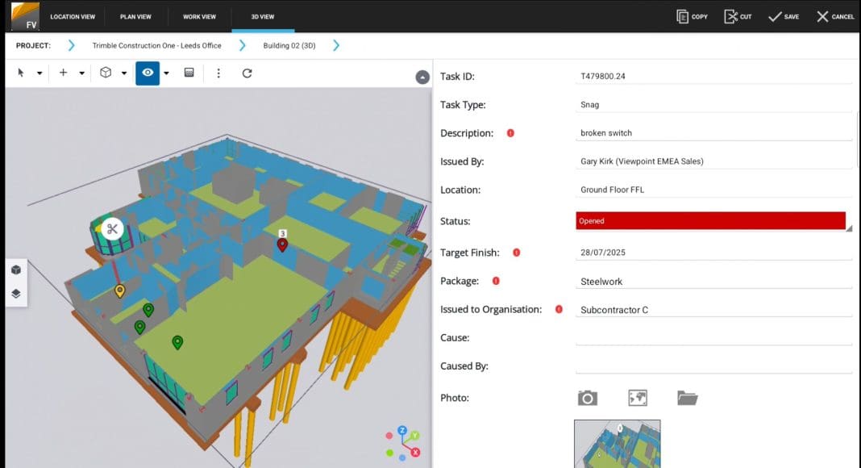Open the red Opened status field

point(710,221)
